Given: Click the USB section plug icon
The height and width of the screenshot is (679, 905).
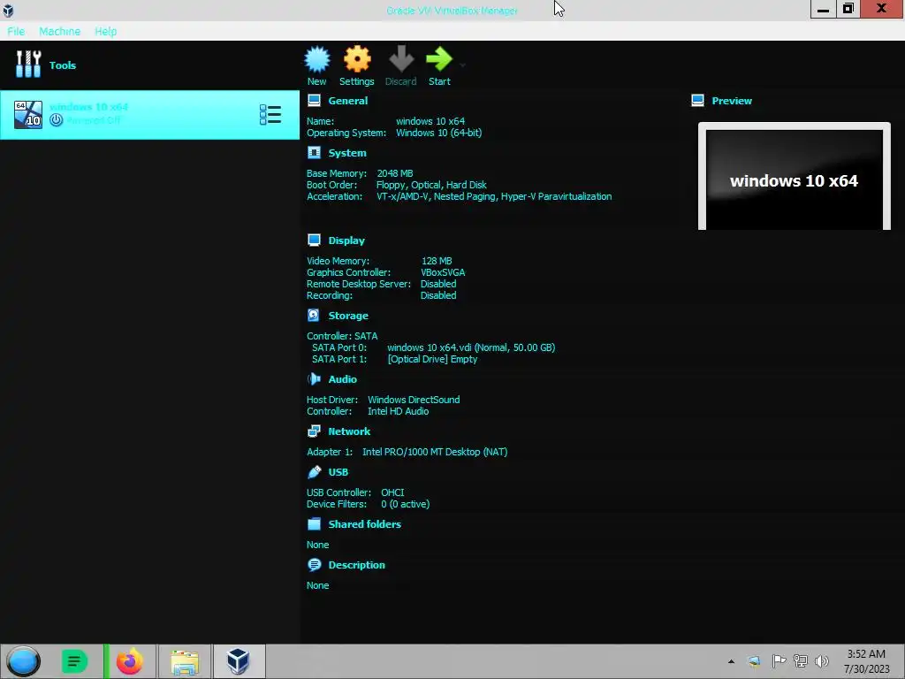Looking at the screenshot, I should click(314, 472).
